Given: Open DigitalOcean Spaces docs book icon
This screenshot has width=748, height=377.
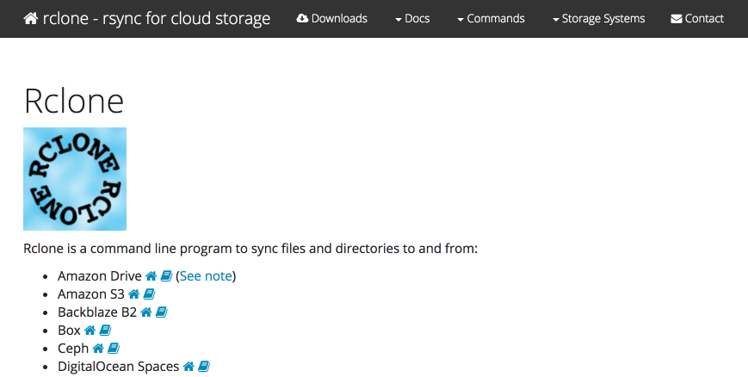Looking at the screenshot, I should pos(204,367).
